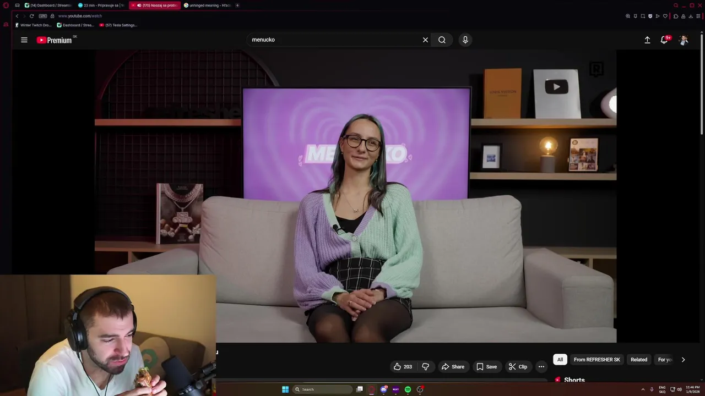Open the tab islands/workspaces icon
The height and width of the screenshot is (396, 705).
[x=17, y=5]
